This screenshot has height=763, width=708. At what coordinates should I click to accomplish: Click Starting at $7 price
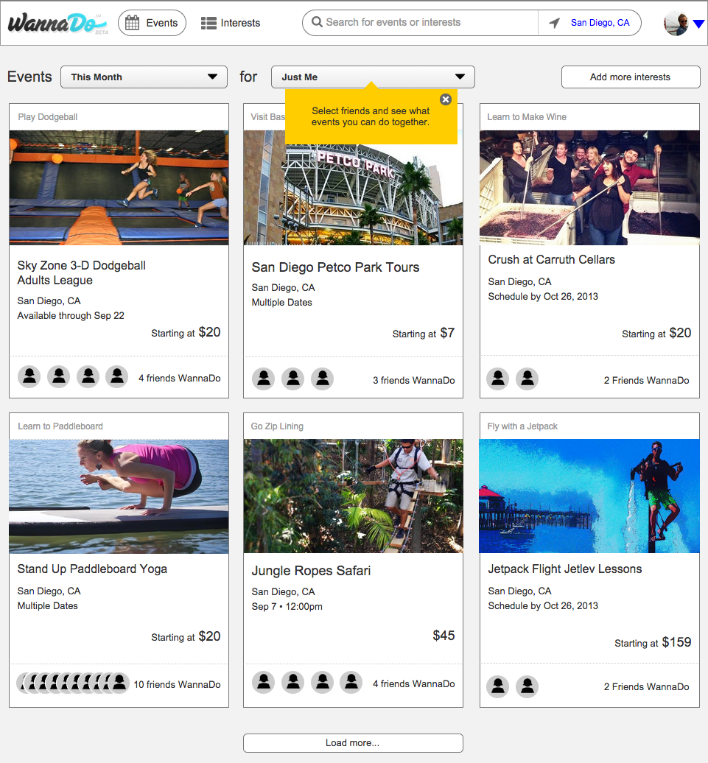click(x=424, y=334)
